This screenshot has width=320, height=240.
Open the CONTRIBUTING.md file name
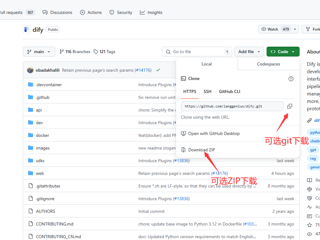click(54, 224)
